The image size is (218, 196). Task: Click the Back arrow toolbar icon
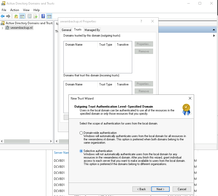coord(3,16)
